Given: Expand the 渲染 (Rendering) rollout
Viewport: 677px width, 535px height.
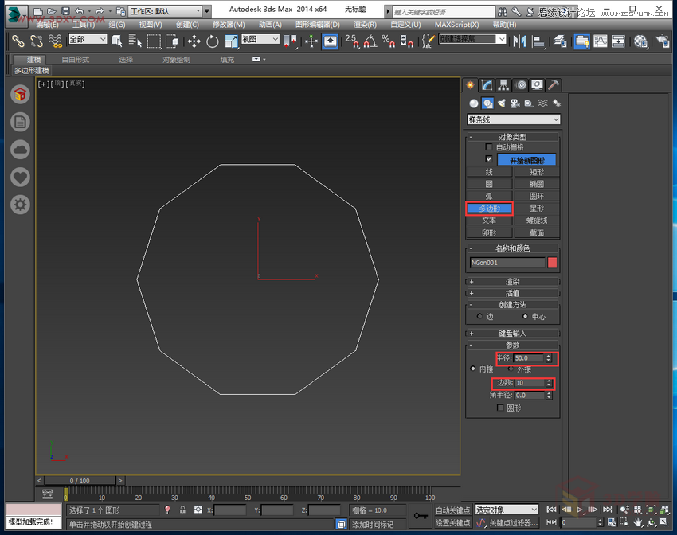Looking at the screenshot, I should tap(512, 282).
